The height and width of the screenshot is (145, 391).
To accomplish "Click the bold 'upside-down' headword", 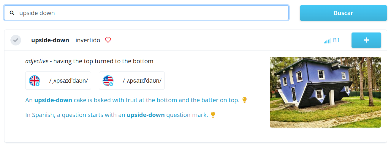I will [x=50, y=40].
